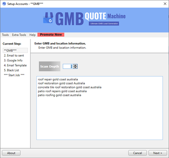This screenshot has height=158, width=169.
Task: Click the Scan Depth button
Action: pos(49,66)
